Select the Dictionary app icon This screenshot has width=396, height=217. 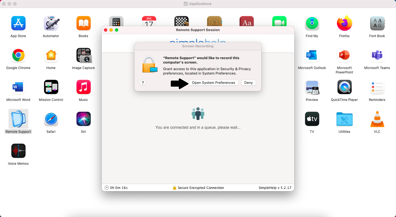pos(247,21)
